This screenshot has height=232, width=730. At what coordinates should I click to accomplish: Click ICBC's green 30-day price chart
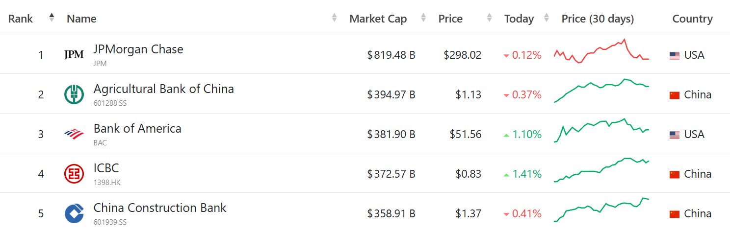coord(601,170)
